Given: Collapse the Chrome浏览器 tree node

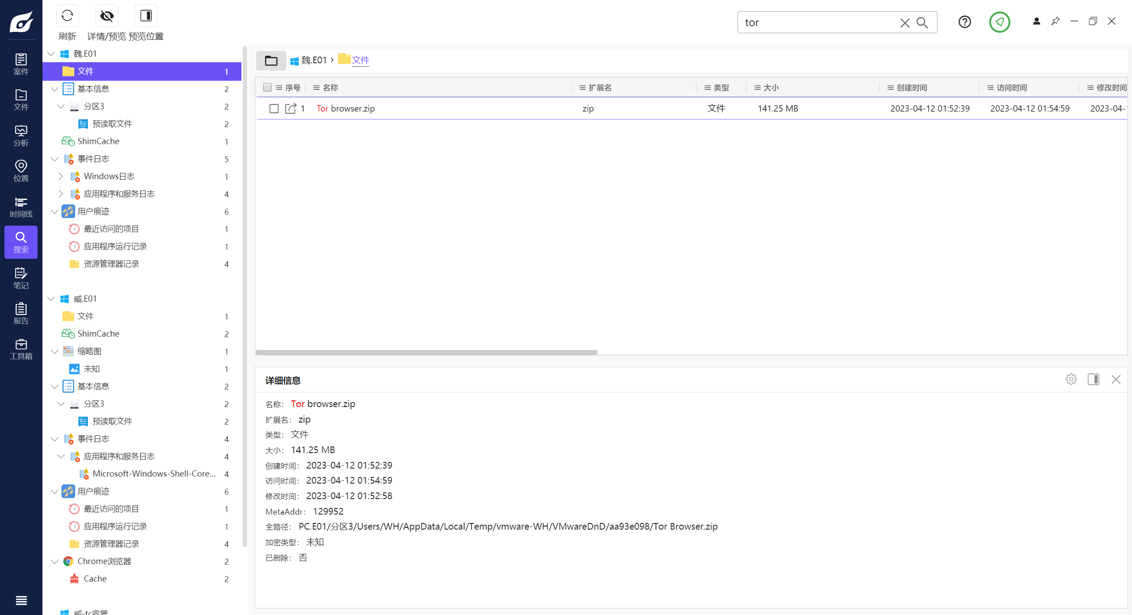Looking at the screenshot, I should (54, 561).
